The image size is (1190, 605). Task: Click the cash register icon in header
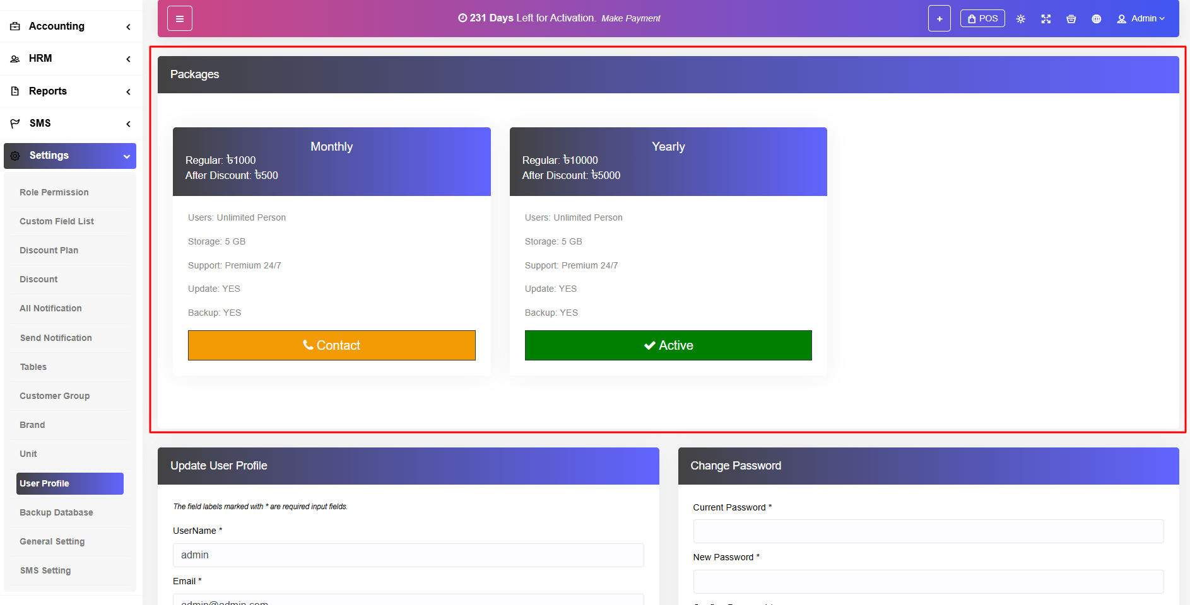pos(1071,19)
